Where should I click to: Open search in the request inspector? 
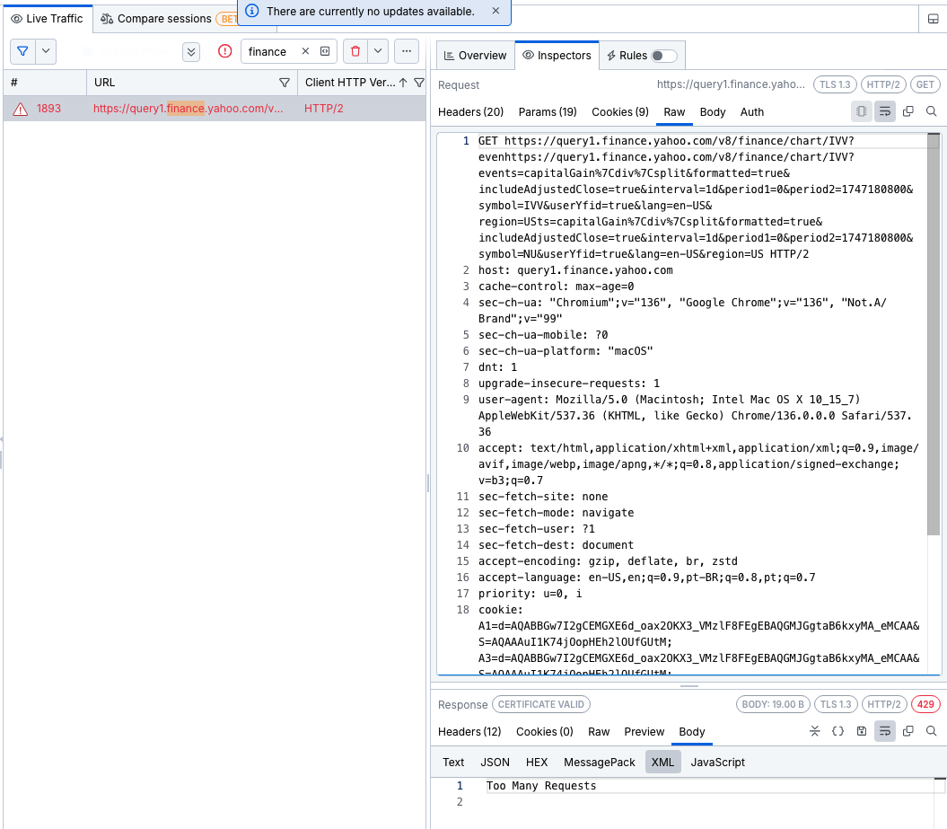pyautogui.click(x=931, y=111)
